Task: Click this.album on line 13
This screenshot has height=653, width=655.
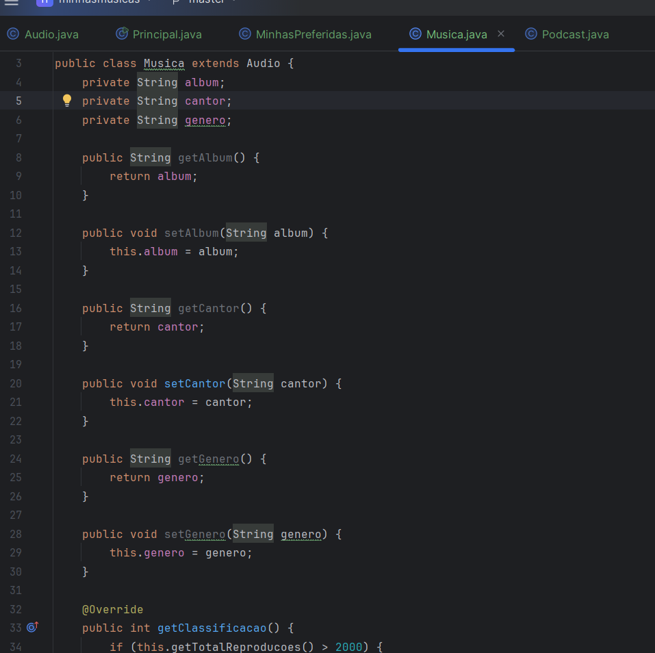Action: coord(144,251)
